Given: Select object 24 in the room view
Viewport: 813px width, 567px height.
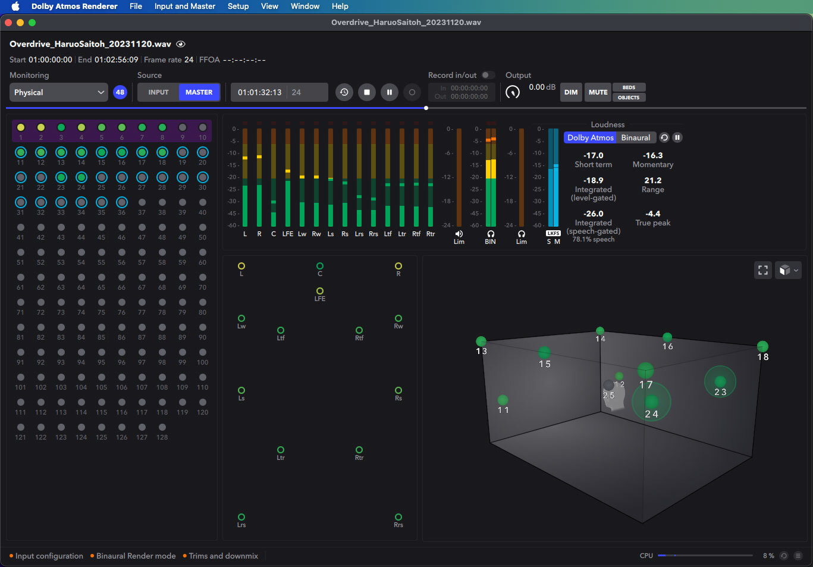Looking at the screenshot, I should [x=652, y=402].
